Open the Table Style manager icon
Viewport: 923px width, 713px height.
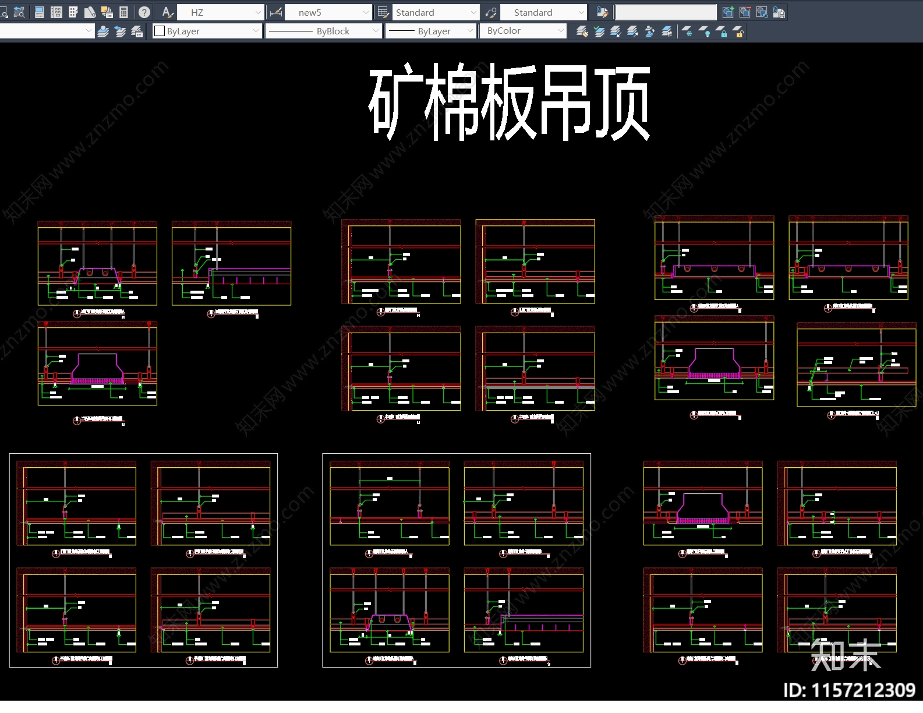(383, 12)
